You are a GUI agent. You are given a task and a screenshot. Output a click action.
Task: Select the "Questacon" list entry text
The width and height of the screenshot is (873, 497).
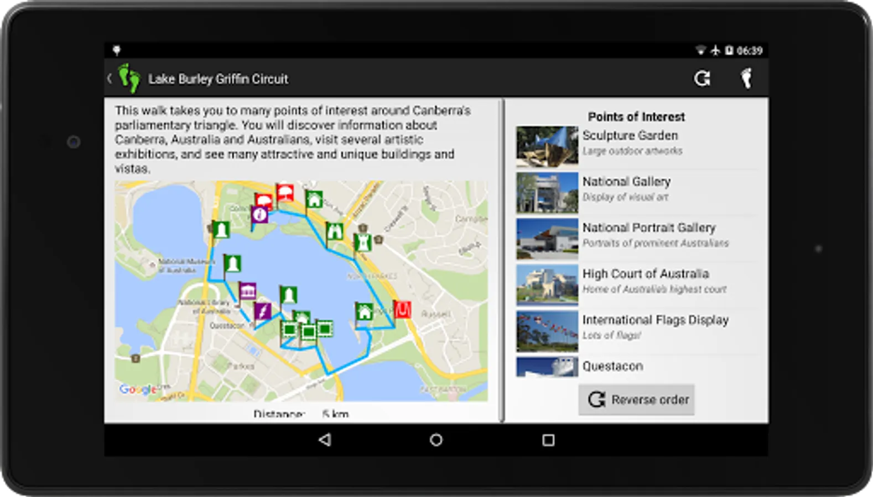click(x=612, y=366)
